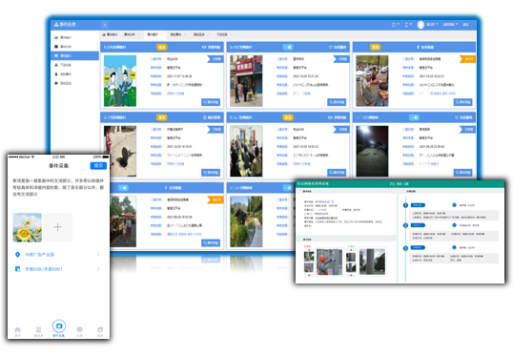Image resolution: width=513 pixels, height=357 pixels.
Task: Click the user avatar in the top bar
Action: (x=421, y=25)
